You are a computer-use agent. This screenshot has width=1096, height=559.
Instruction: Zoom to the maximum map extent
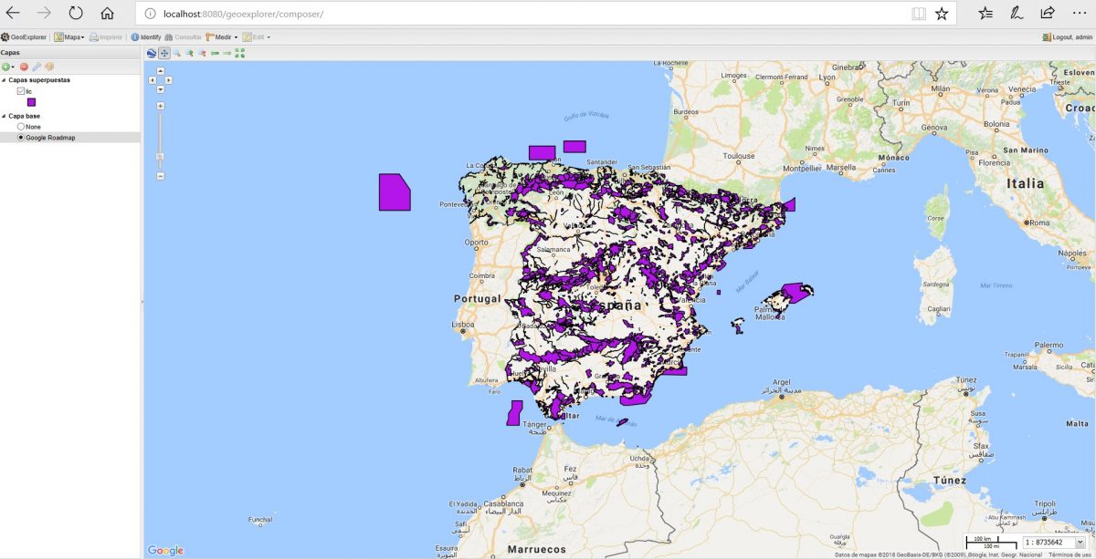[238, 53]
